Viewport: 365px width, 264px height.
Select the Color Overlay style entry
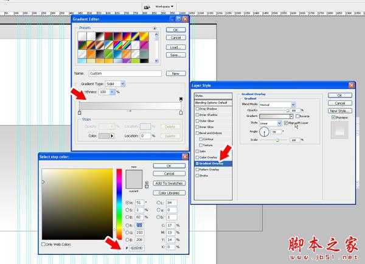click(214, 158)
